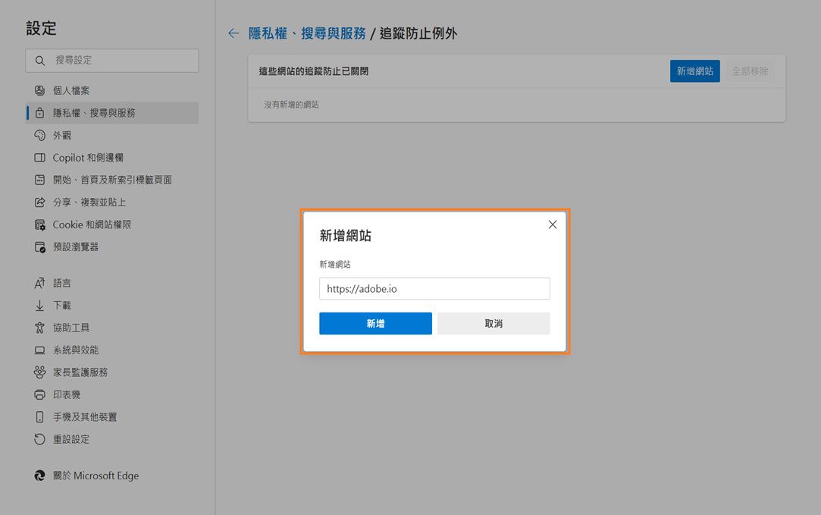Close the 新增網站 dialog with the X
Image resolution: width=821 pixels, height=515 pixels.
pyautogui.click(x=552, y=225)
